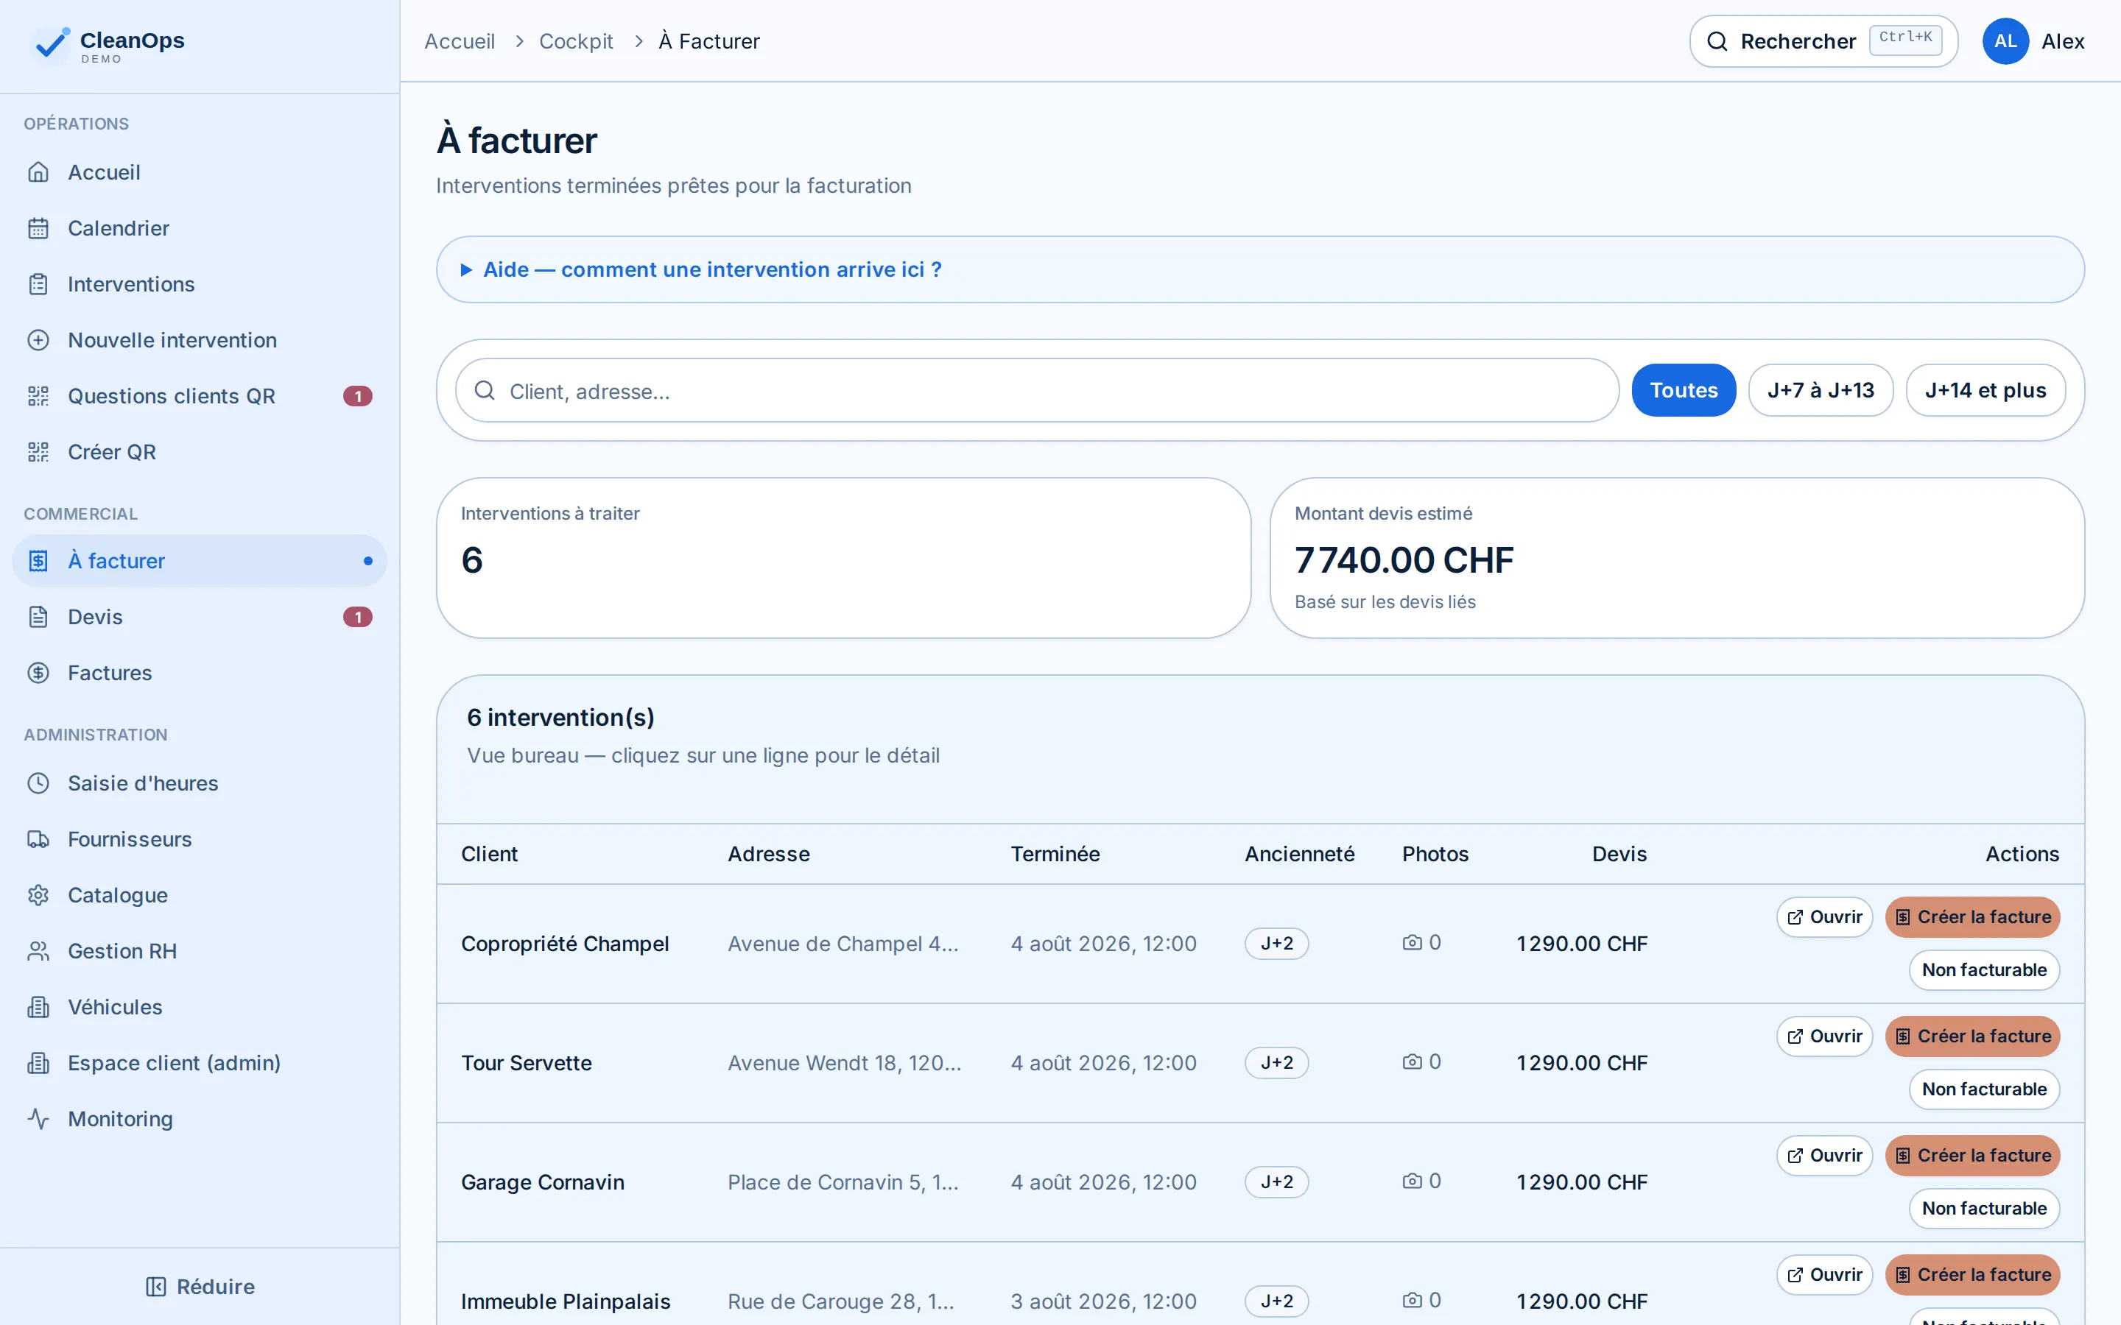Select the J+14 et plus filter
The height and width of the screenshot is (1325, 2121).
(x=1985, y=390)
